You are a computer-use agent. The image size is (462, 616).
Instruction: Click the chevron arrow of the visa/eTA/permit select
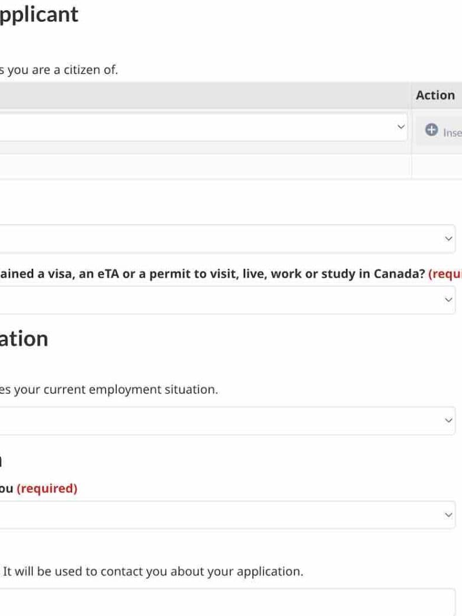[448, 300]
